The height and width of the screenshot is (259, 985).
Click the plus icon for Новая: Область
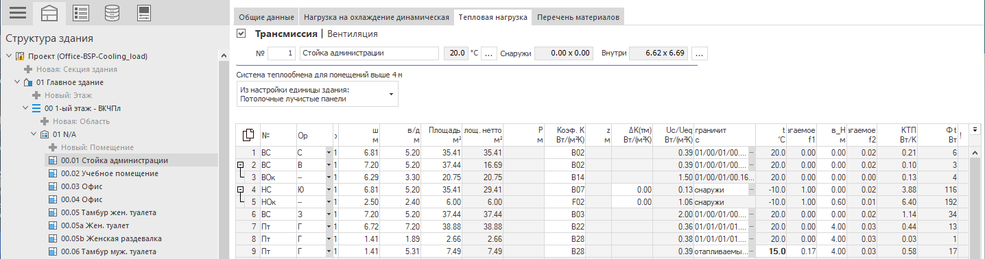click(45, 121)
